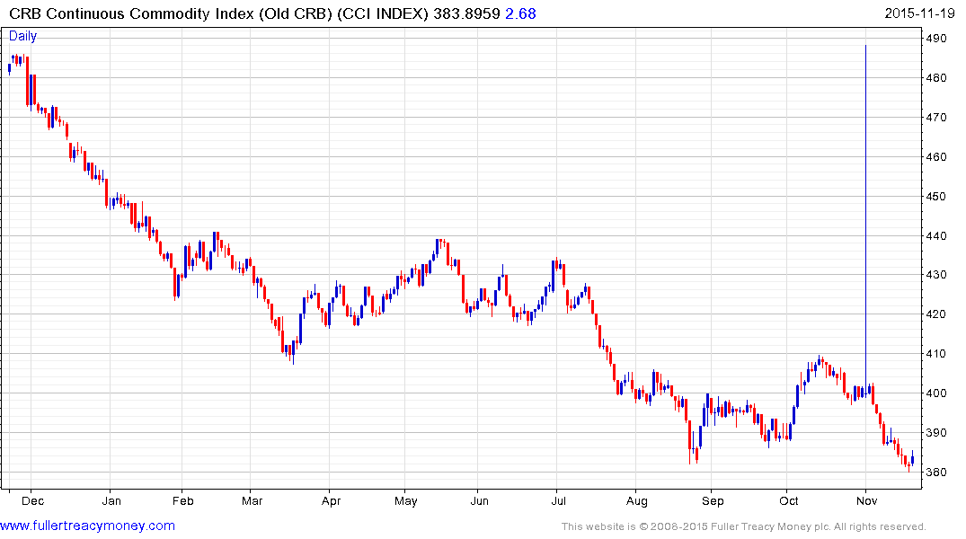The width and height of the screenshot is (966, 539).
Task: Click the 'Mar' month label on axis
Action: tap(252, 500)
